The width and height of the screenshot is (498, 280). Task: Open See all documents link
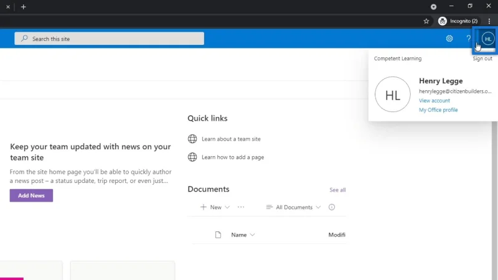pyautogui.click(x=337, y=190)
